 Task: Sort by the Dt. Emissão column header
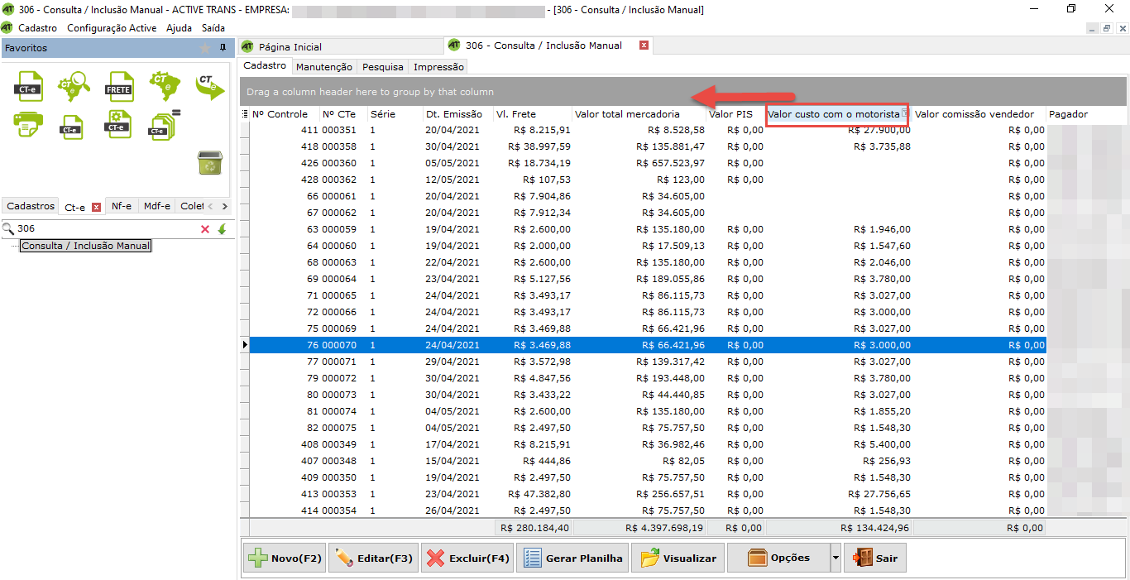pos(457,114)
